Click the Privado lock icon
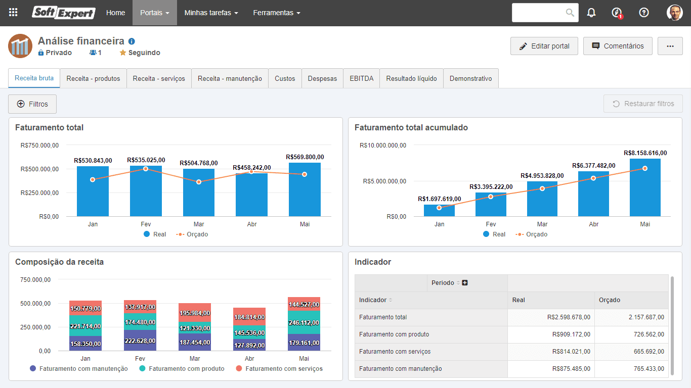This screenshot has width=691, height=388. pyautogui.click(x=41, y=53)
